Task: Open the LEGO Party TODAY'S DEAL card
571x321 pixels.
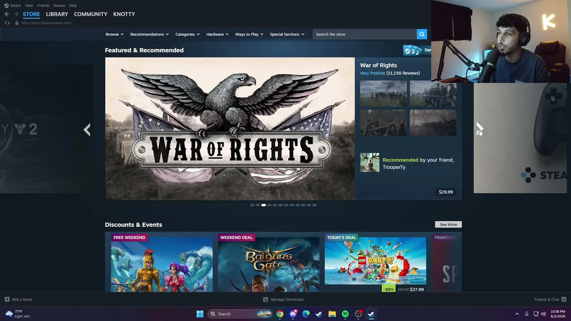Action: [x=375, y=263]
